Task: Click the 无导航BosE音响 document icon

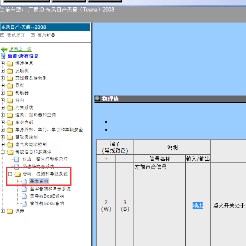Action: coord(24,196)
